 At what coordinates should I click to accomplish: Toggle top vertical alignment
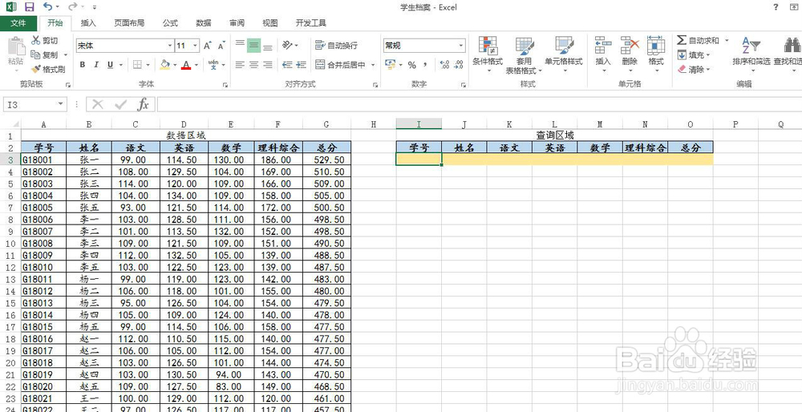click(240, 46)
